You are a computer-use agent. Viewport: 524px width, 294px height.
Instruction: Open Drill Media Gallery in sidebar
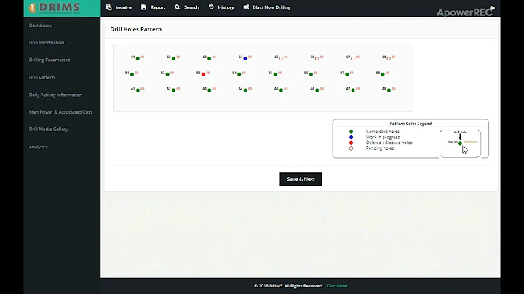pyautogui.click(x=49, y=130)
